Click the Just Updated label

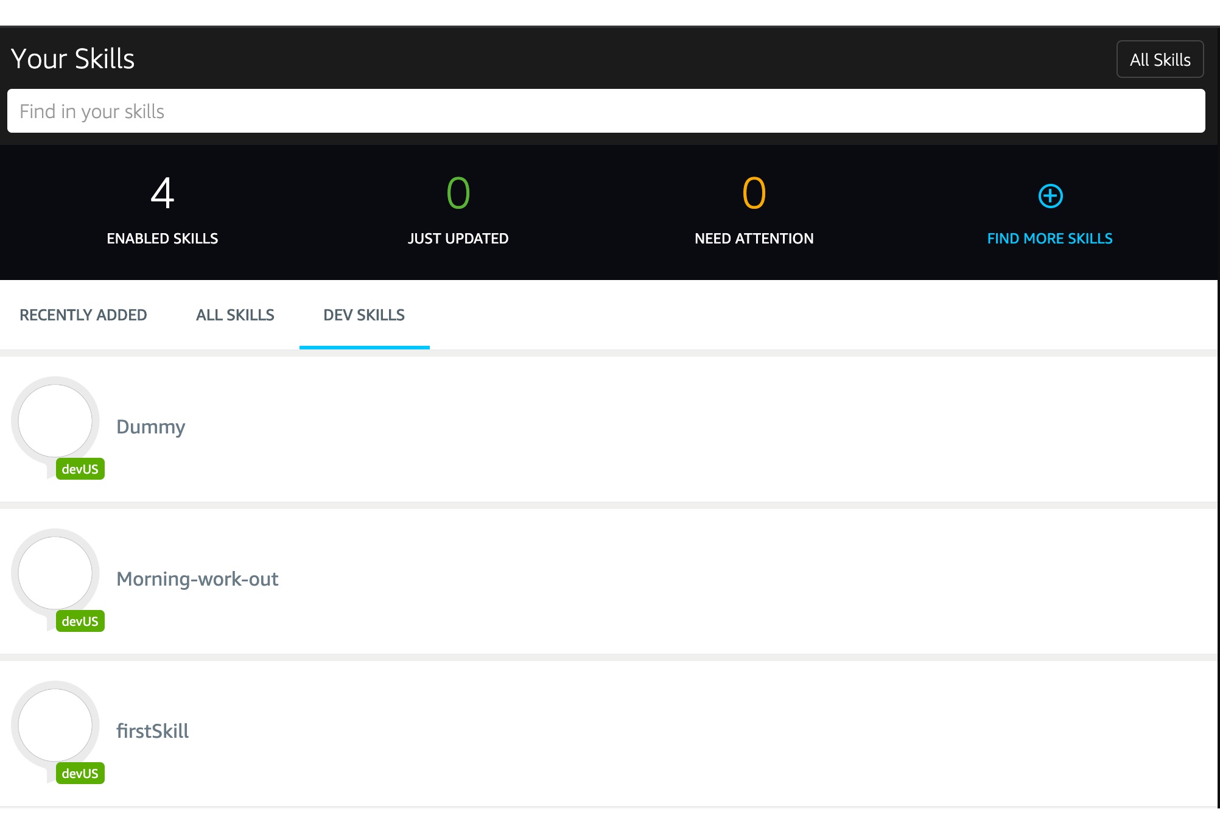click(458, 239)
